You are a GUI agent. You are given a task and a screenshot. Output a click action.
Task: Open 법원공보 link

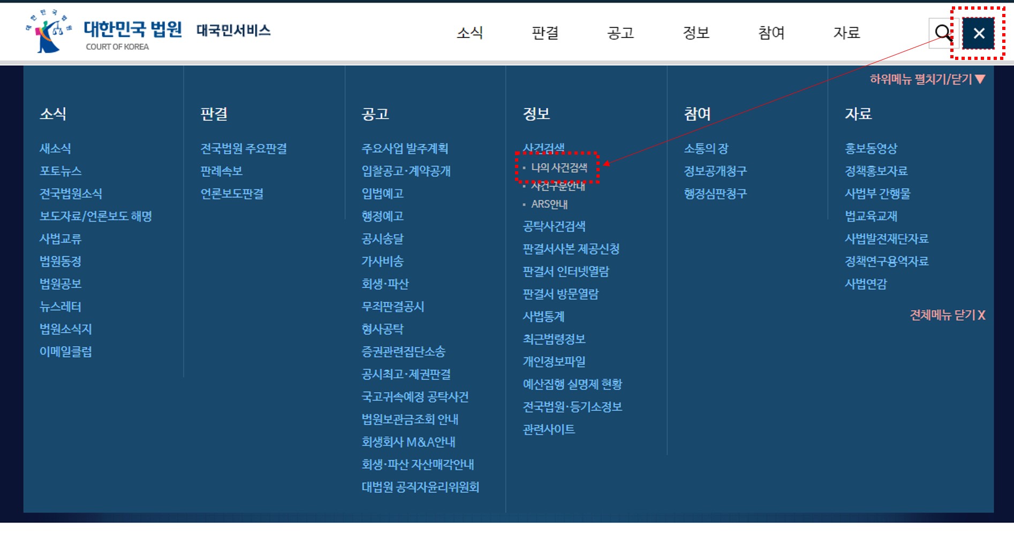[60, 284]
